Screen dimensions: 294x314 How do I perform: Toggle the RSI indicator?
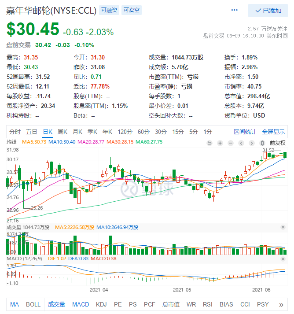(x=208, y=304)
